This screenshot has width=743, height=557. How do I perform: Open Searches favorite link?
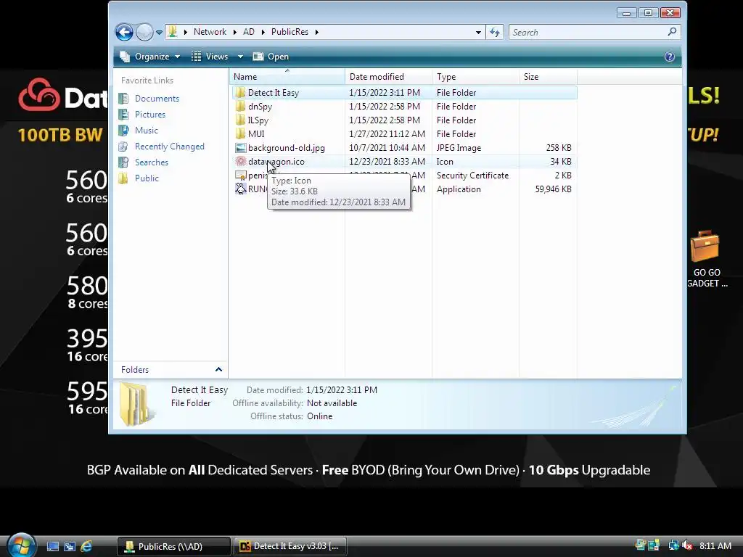coord(151,162)
